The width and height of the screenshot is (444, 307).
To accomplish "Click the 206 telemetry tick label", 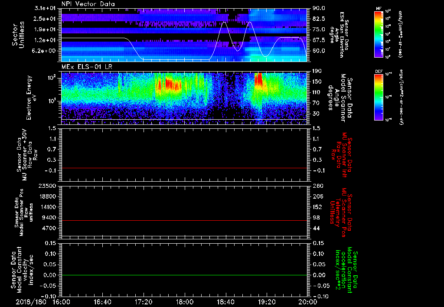I will tap(317, 196).
